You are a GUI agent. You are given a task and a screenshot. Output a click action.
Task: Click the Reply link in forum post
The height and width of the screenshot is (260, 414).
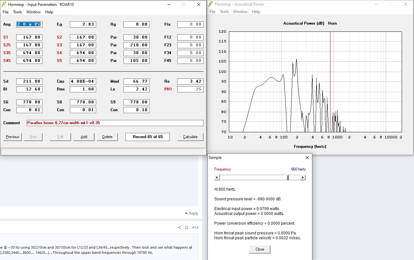tap(192, 213)
